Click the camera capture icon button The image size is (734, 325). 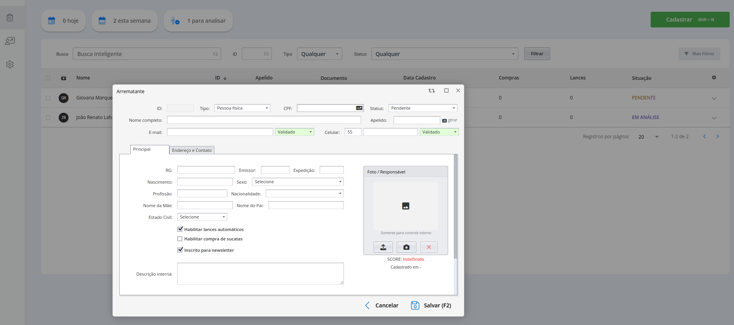[x=406, y=247]
